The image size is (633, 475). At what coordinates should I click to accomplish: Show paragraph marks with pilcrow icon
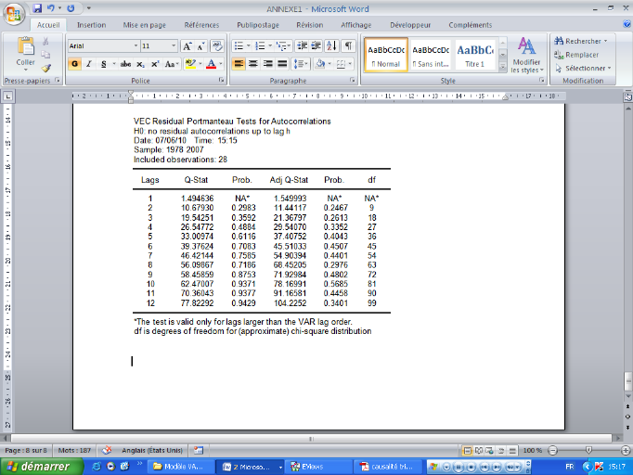click(x=348, y=45)
